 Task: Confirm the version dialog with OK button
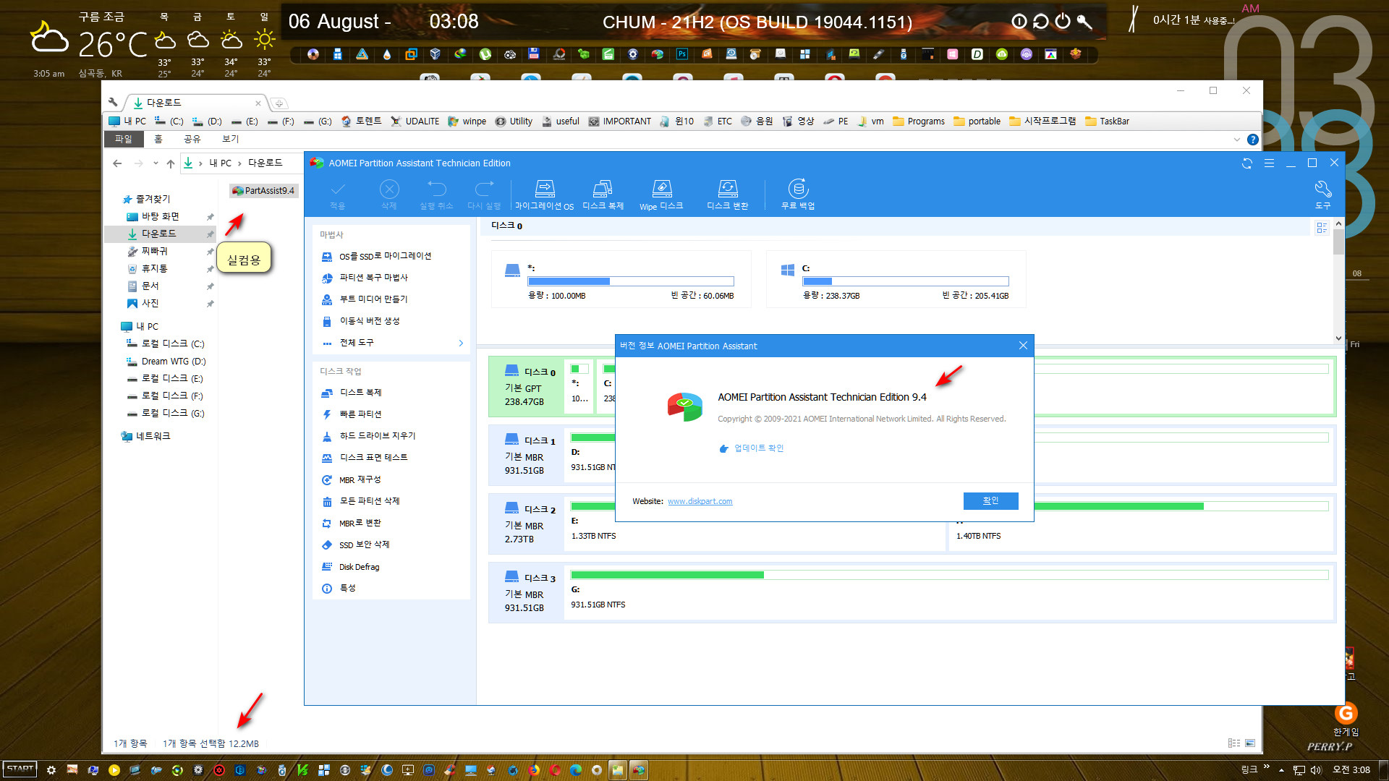990,500
